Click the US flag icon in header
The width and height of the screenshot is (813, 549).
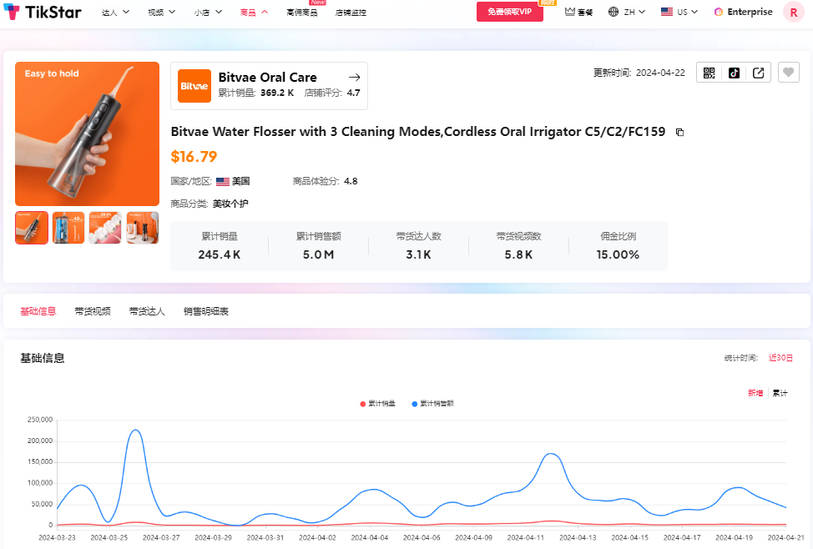point(667,12)
